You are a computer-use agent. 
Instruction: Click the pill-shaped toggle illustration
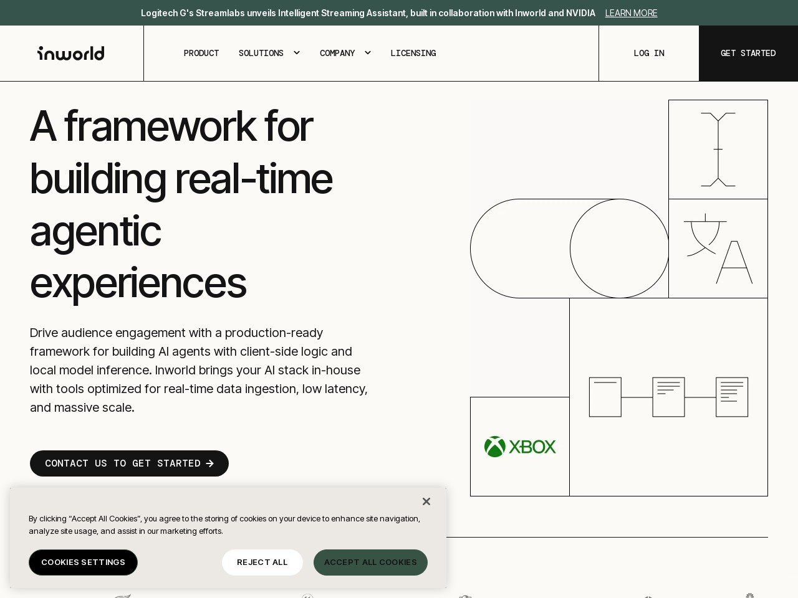[x=570, y=249]
